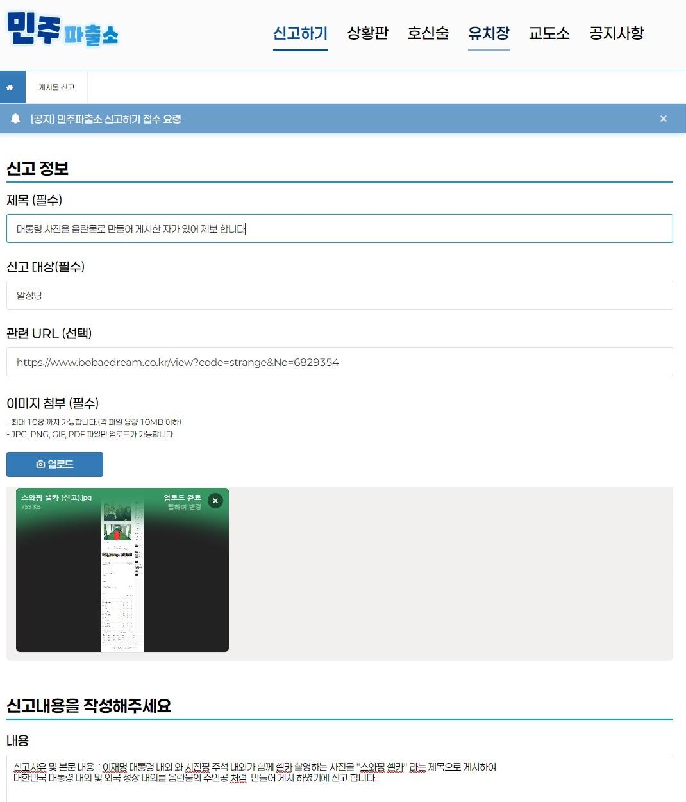This screenshot has height=802, width=686.
Task: Click the 게시물 신고 breadcrumb tab
Action: pyautogui.click(x=56, y=87)
